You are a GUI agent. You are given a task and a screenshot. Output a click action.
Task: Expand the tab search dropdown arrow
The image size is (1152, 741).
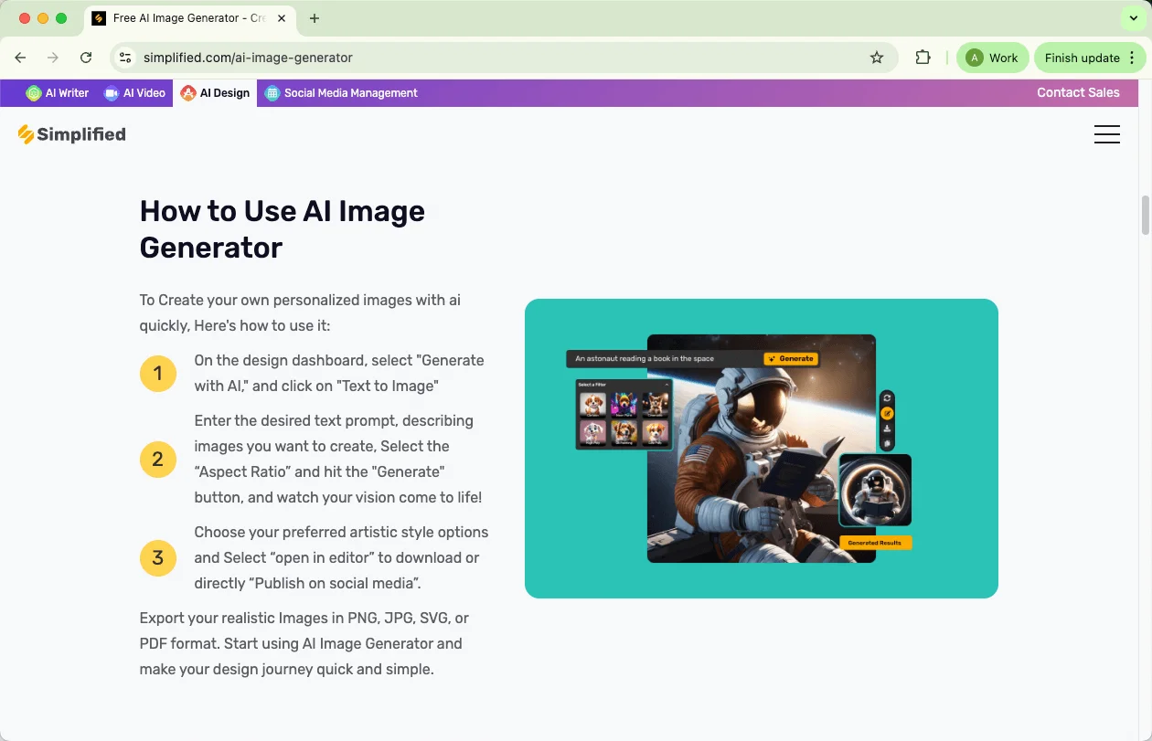coord(1134,18)
